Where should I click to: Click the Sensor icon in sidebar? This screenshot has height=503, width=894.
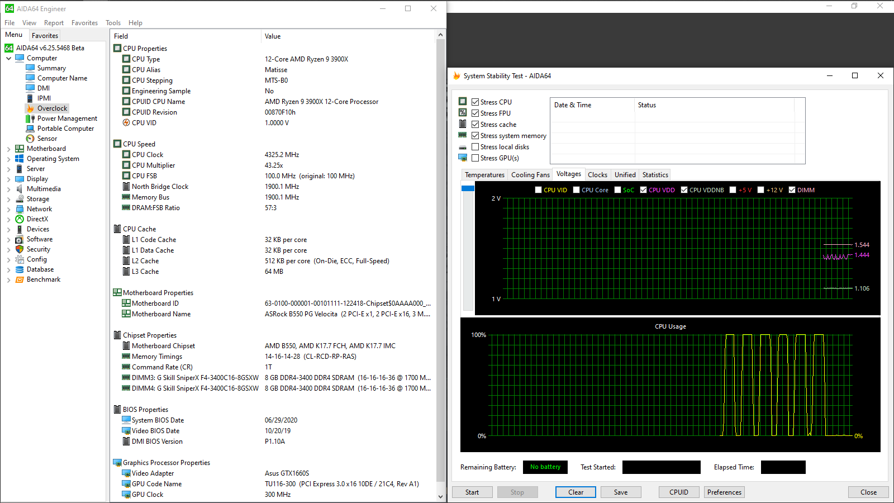point(30,139)
